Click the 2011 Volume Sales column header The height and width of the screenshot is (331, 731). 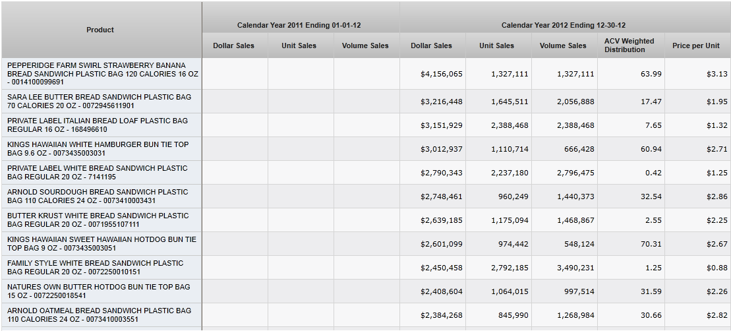365,45
